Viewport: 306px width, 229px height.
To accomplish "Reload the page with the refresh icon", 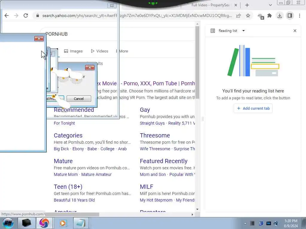I will point(26,16).
